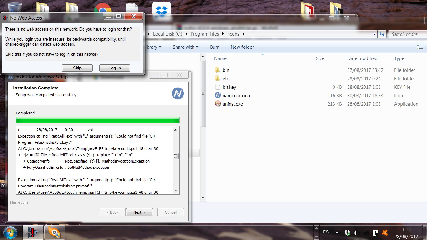427x240 pixels.
Task: Expand the Local Disk (C:) breadcrumb arrow
Action: click(187, 34)
